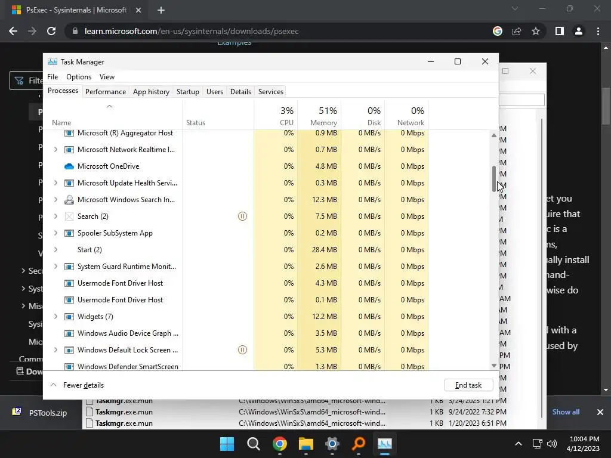This screenshot has height=458, width=611.
Task: Switch to the Details tab
Action: coord(240,92)
